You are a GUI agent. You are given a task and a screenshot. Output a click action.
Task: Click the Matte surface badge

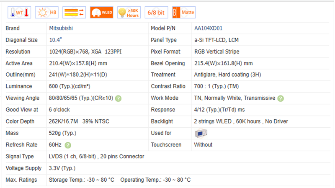184,13
